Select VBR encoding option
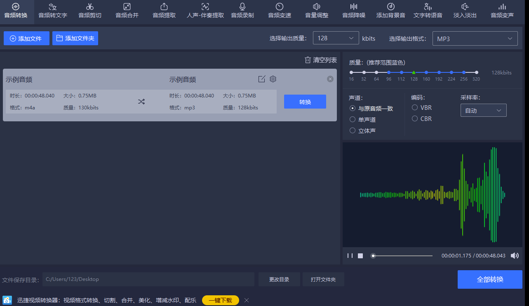 (x=422, y=107)
